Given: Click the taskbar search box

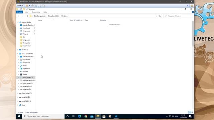Looking at the screenshot, I should click(x=43, y=116).
